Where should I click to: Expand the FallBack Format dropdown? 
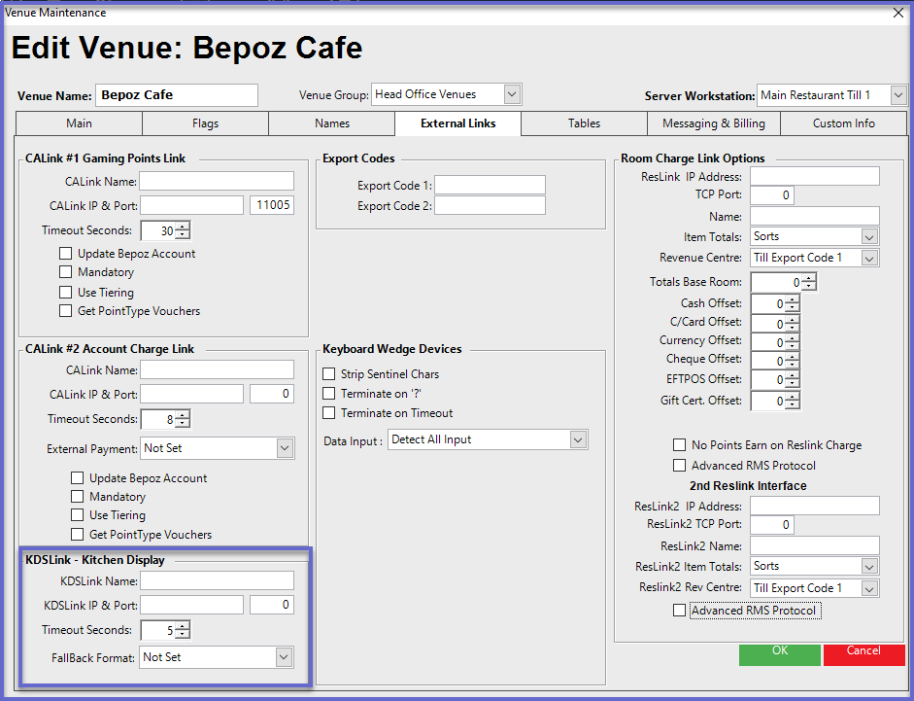(284, 657)
